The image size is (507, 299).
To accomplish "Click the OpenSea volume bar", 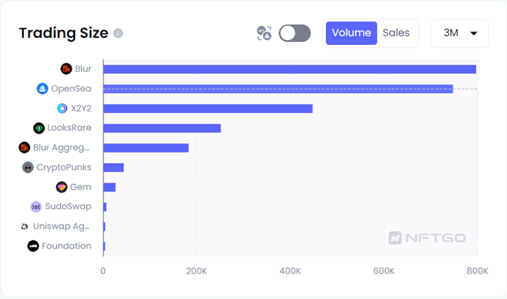I will (x=278, y=89).
